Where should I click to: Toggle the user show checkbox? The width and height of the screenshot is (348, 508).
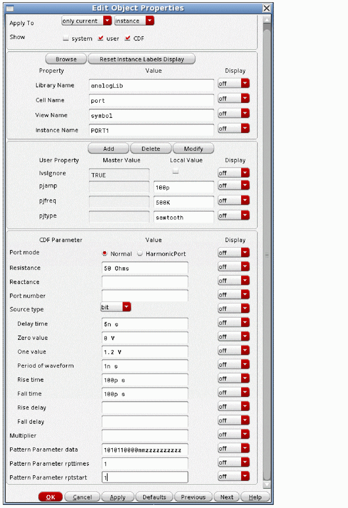tap(101, 39)
